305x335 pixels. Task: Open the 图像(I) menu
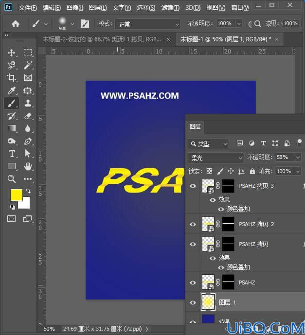75,8
